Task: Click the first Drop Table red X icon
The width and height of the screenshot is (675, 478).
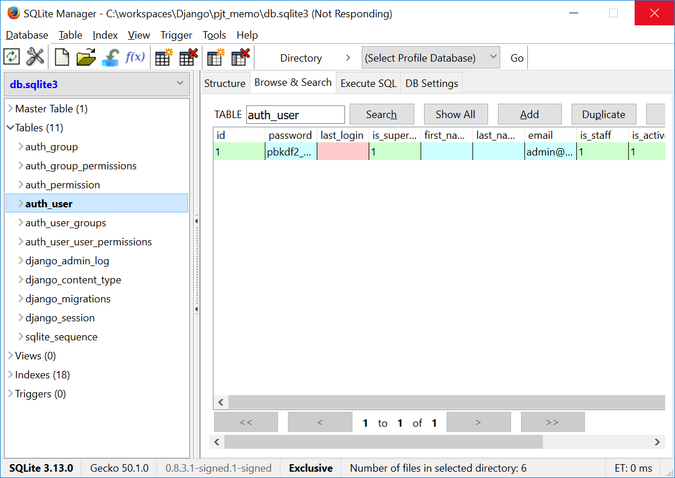Action: click(x=188, y=57)
